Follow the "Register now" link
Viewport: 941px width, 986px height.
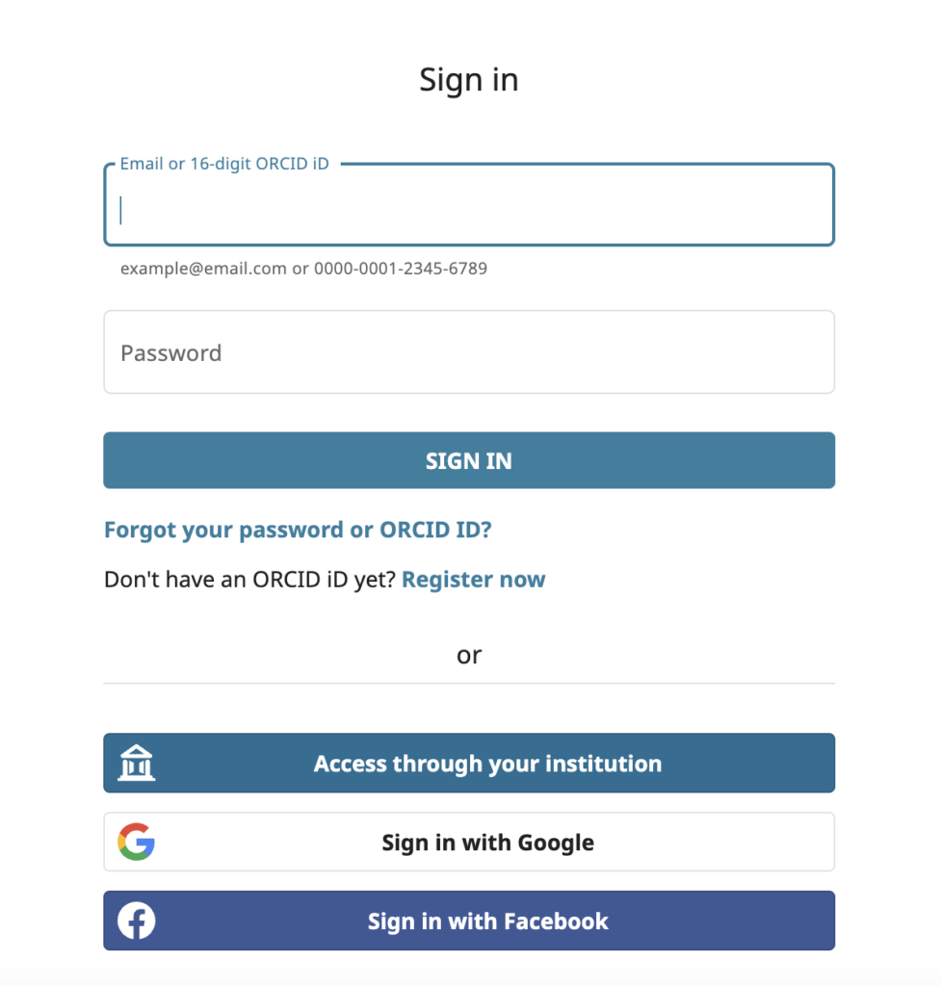coord(473,579)
